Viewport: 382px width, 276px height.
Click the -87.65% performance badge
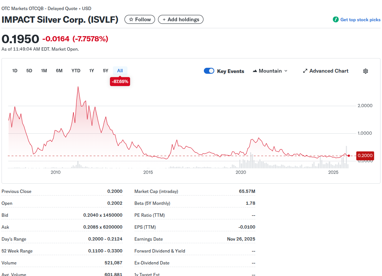(x=120, y=81)
